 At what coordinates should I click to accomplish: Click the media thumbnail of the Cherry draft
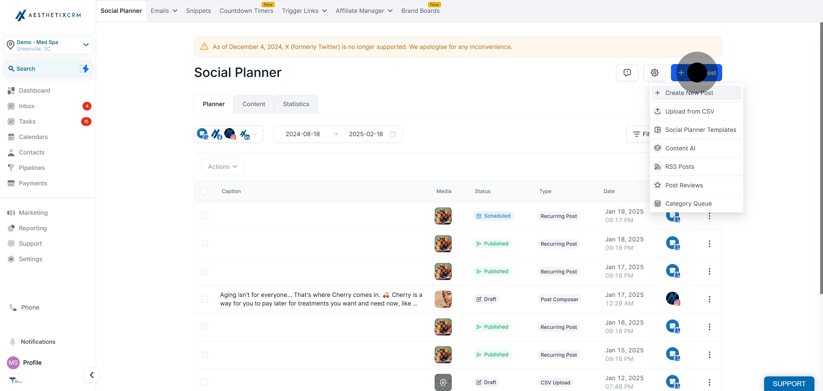443,299
